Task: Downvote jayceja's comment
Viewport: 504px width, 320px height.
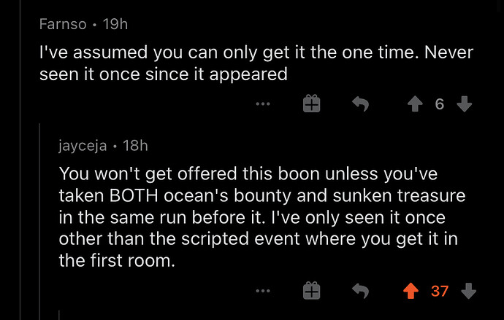Action: pos(468,292)
